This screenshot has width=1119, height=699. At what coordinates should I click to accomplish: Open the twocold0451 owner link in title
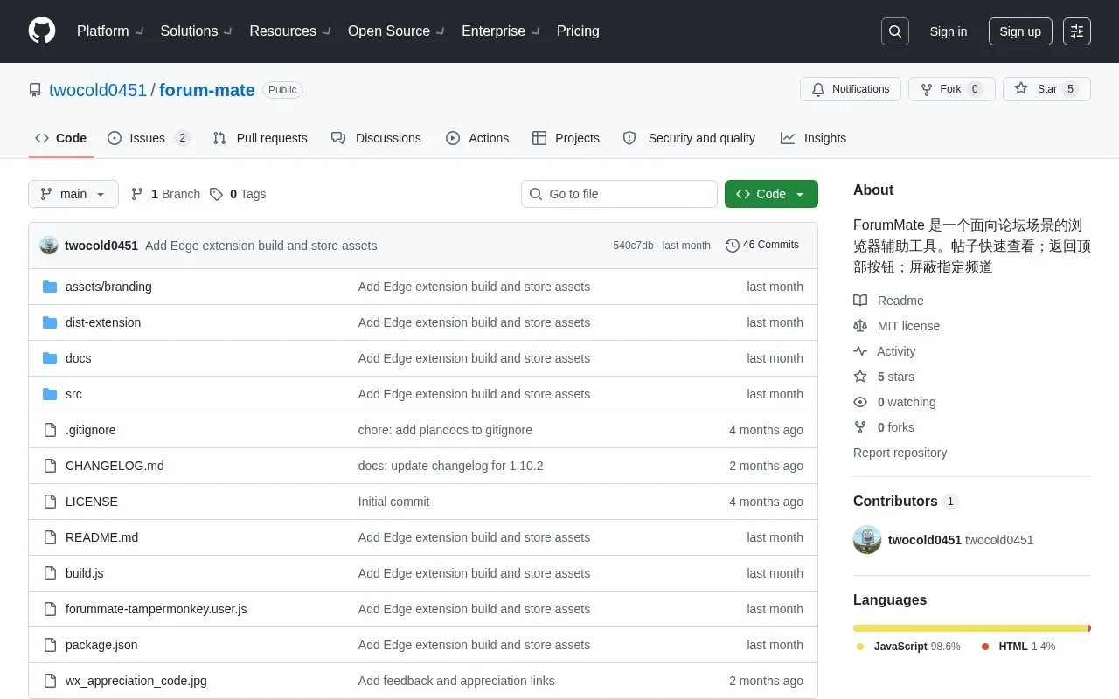click(98, 90)
